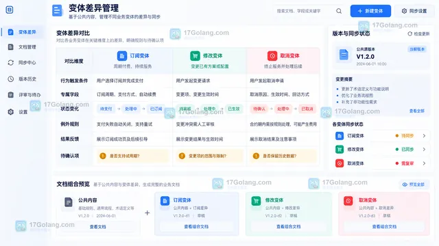This screenshot has width=439, height=246.
Task: Click the 预览全部 eye button
Action: (x=414, y=184)
